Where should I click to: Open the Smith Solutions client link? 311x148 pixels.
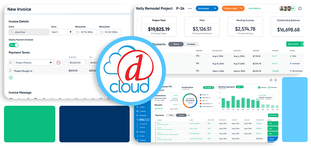point(194,134)
